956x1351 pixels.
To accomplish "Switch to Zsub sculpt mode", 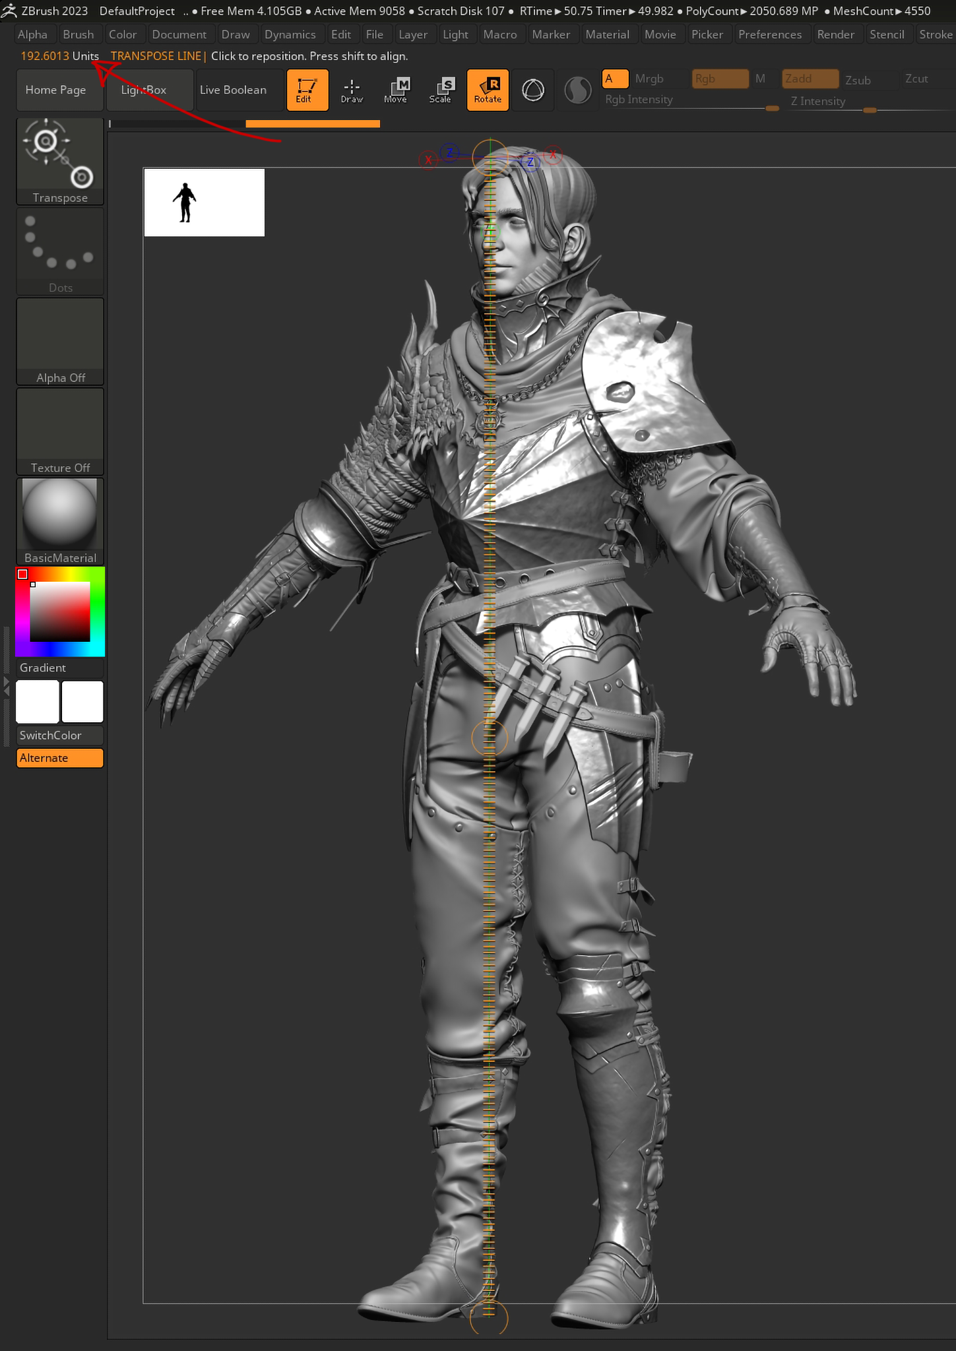I will [858, 80].
